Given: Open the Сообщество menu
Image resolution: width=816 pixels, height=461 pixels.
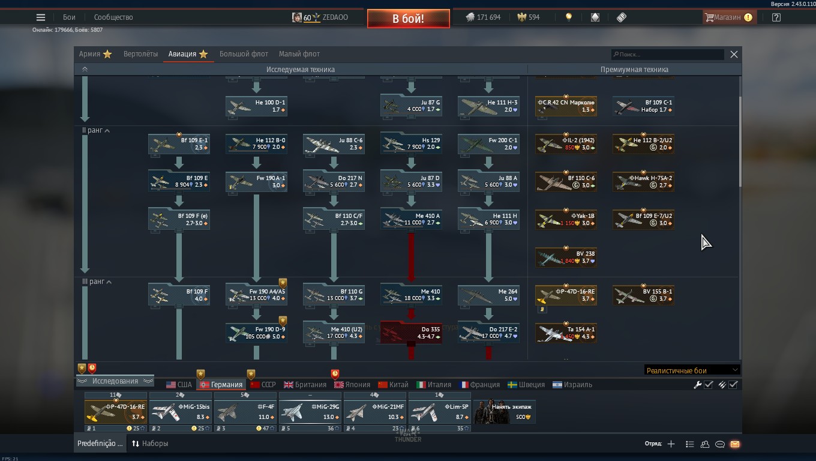Looking at the screenshot, I should pos(113,17).
